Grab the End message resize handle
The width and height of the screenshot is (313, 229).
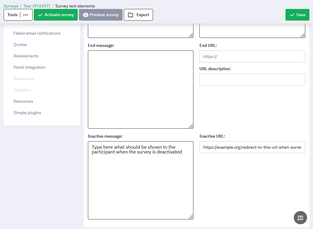191,126
